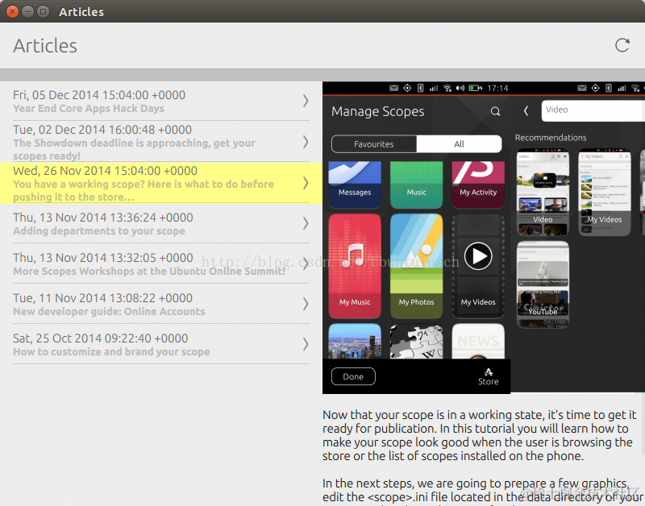
Task: Click the Video search input field
Action: click(593, 110)
